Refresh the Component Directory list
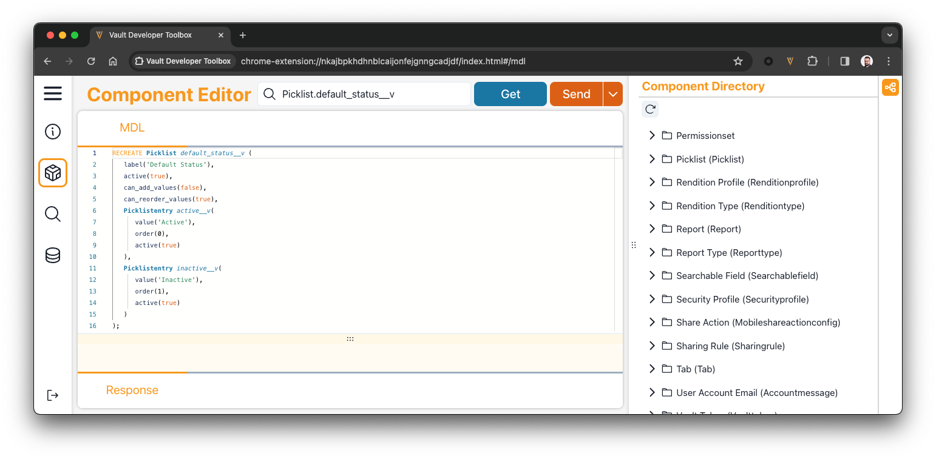The width and height of the screenshot is (936, 459). point(650,109)
